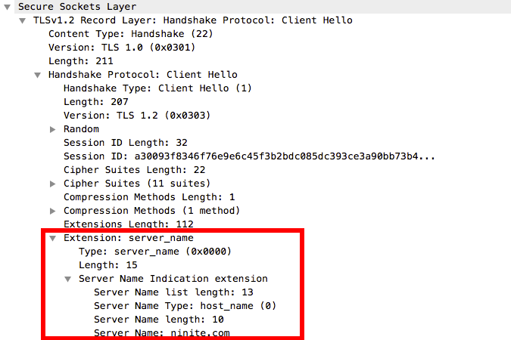Collapse the Extension: server_name node
511x340 pixels.
coord(53,238)
